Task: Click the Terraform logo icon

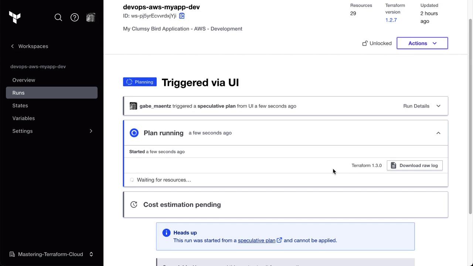Action: pos(15,17)
